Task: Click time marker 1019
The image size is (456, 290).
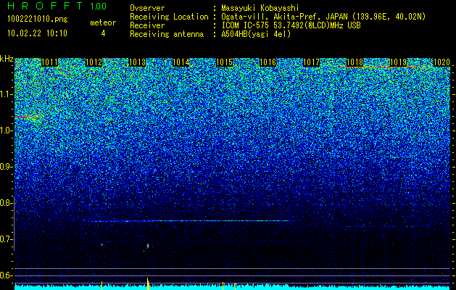Action: tap(398, 62)
